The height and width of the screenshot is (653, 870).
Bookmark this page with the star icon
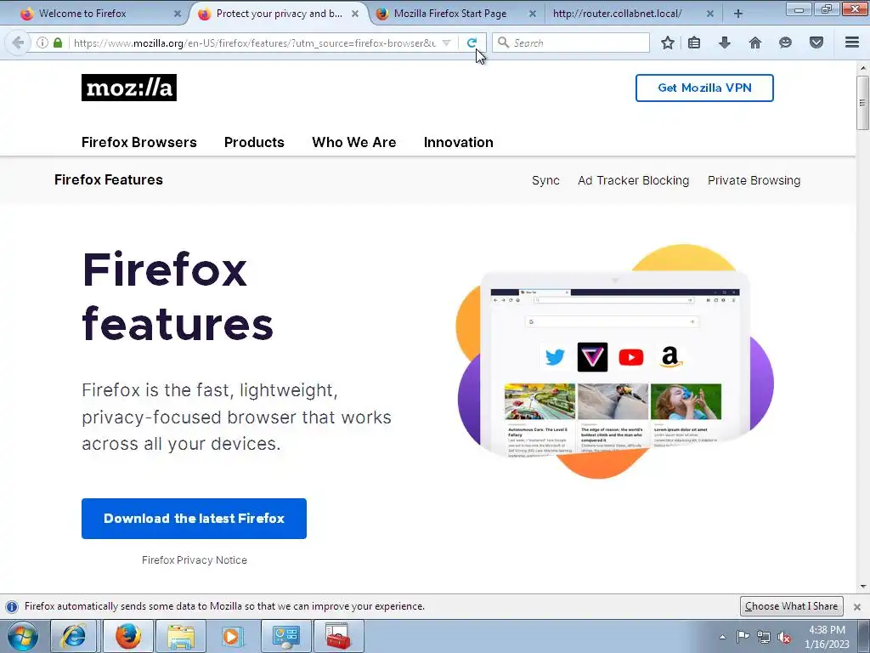[x=668, y=43]
